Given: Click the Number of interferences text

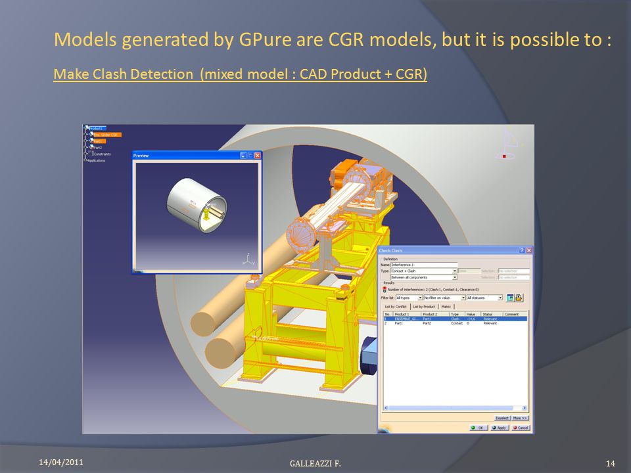Looking at the screenshot, I should click(x=433, y=290).
